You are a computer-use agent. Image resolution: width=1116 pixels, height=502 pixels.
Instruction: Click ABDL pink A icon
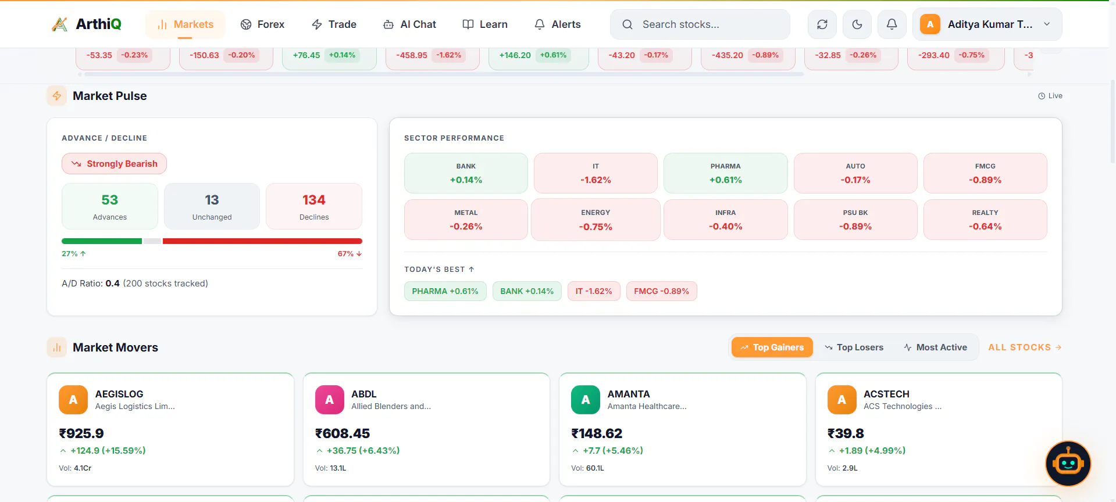pyautogui.click(x=329, y=400)
